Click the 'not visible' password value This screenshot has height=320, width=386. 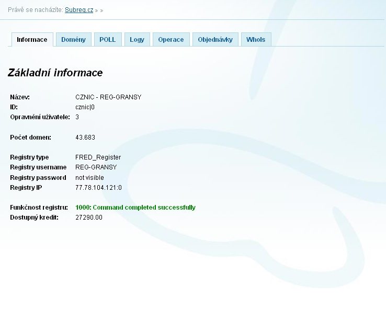pyautogui.click(x=89, y=178)
